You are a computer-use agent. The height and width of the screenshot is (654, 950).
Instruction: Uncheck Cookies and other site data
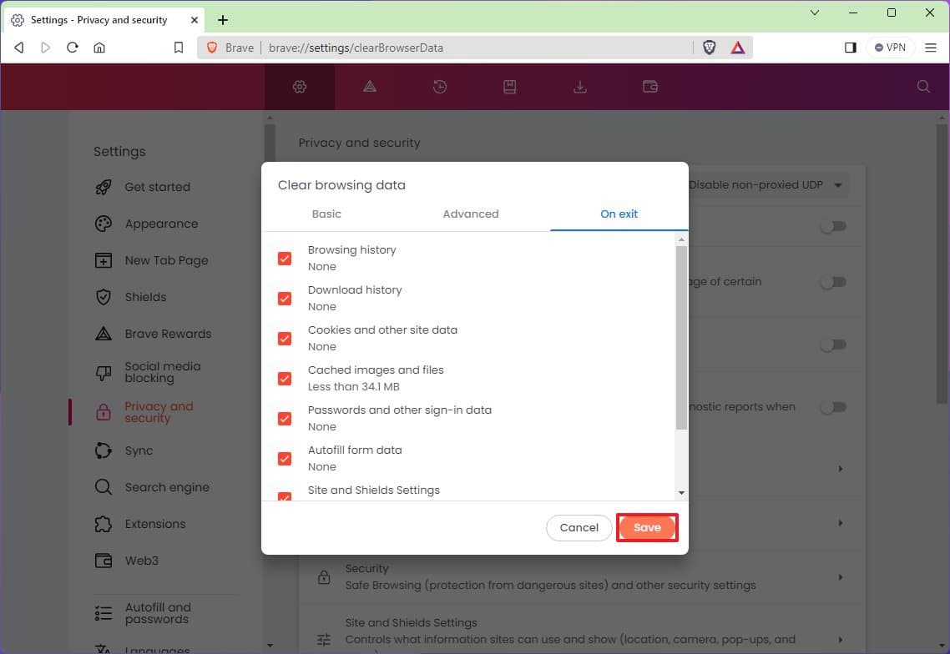click(285, 338)
